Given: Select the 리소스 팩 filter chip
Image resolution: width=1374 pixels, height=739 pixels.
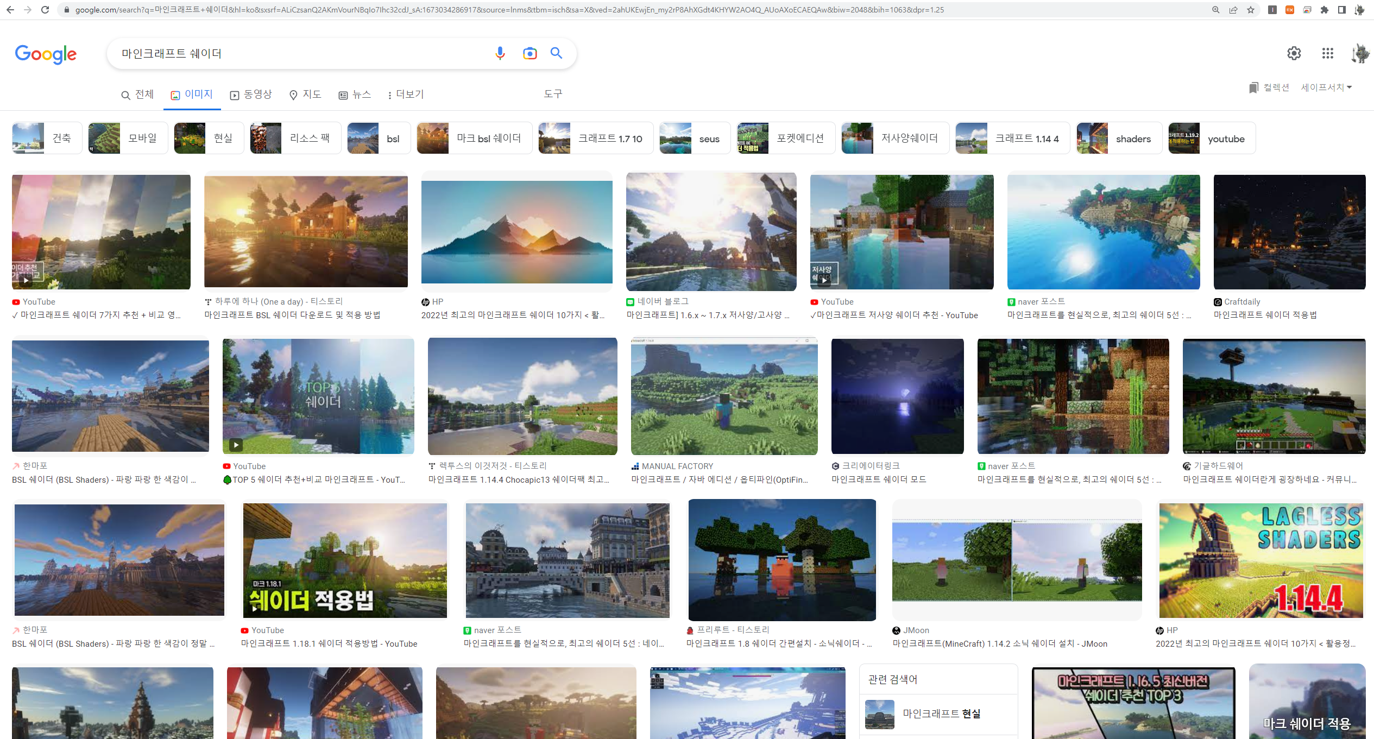Looking at the screenshot, I should 295,138.
